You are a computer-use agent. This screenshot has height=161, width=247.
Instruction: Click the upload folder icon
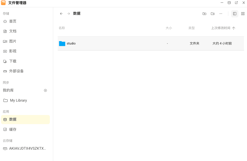pyautogui.click(x=204, y=14)
